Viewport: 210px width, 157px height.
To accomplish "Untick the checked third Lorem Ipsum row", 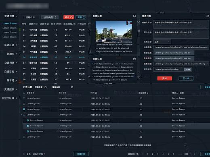I will pos(24,109).
